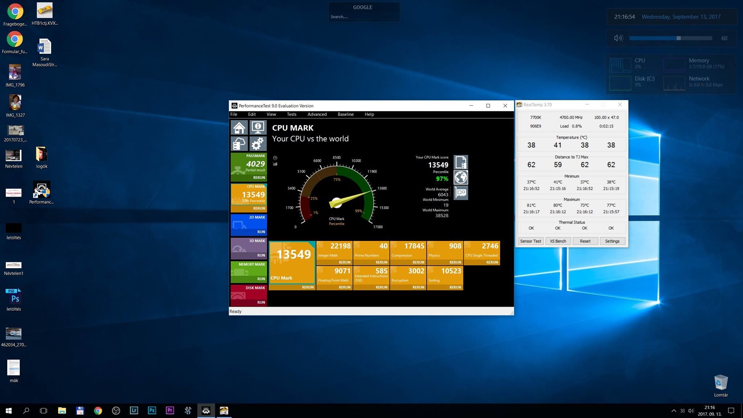Open the File menu
The image size is (743, 418).
click(234, 114)
